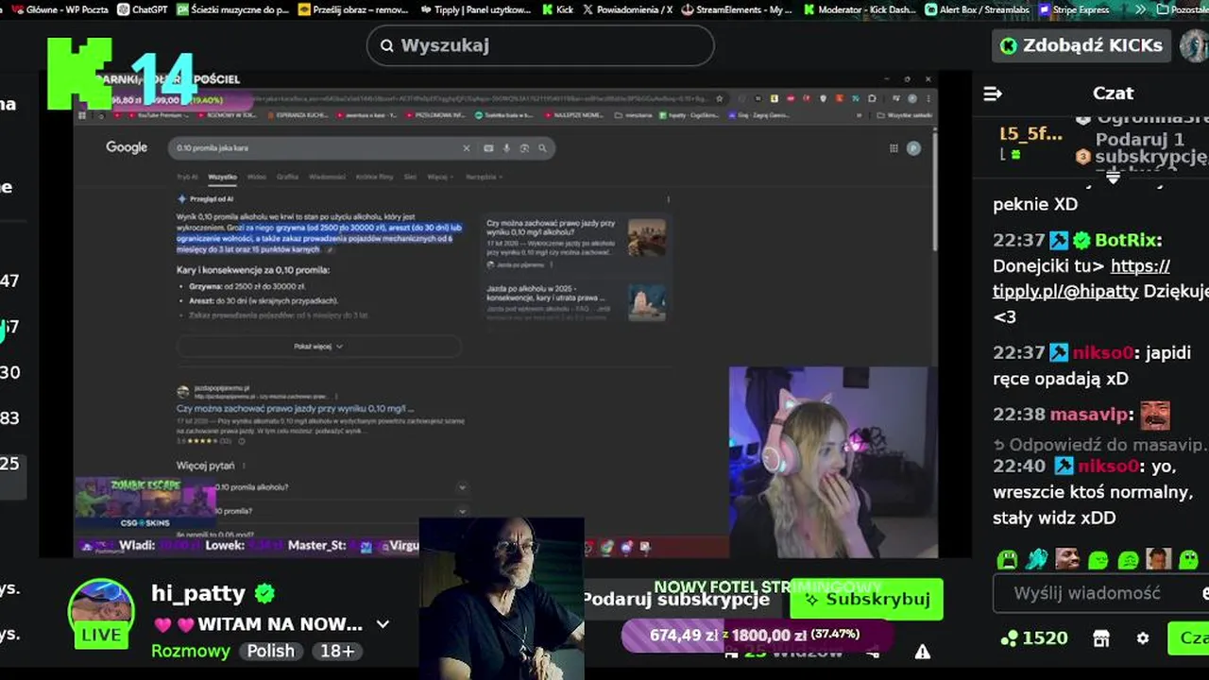This screenshot has height=680, width=1209.
Task: Click the Polish language tag
Action: (270, 651)
